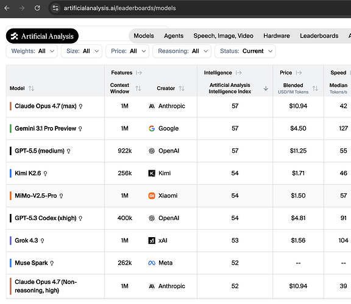The width and height of the screenshot is (351, 304).
Task: Open the GPT-5.5 (medium) model link
Action: coord(40,151)
